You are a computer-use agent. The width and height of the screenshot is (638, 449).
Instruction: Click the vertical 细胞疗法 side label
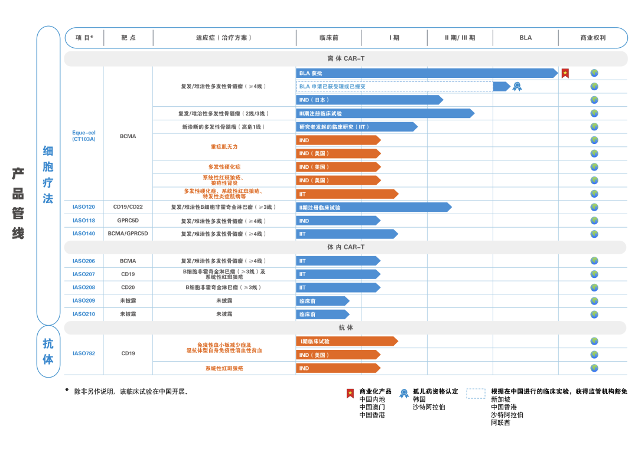(x=48, y=175)
